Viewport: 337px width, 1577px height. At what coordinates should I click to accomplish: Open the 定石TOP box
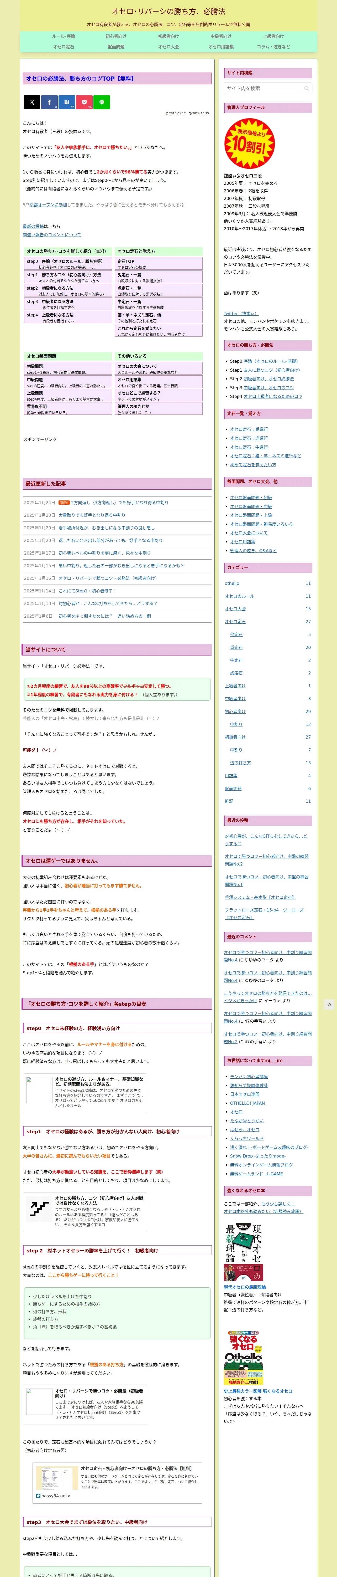click(x=159, y=264)
